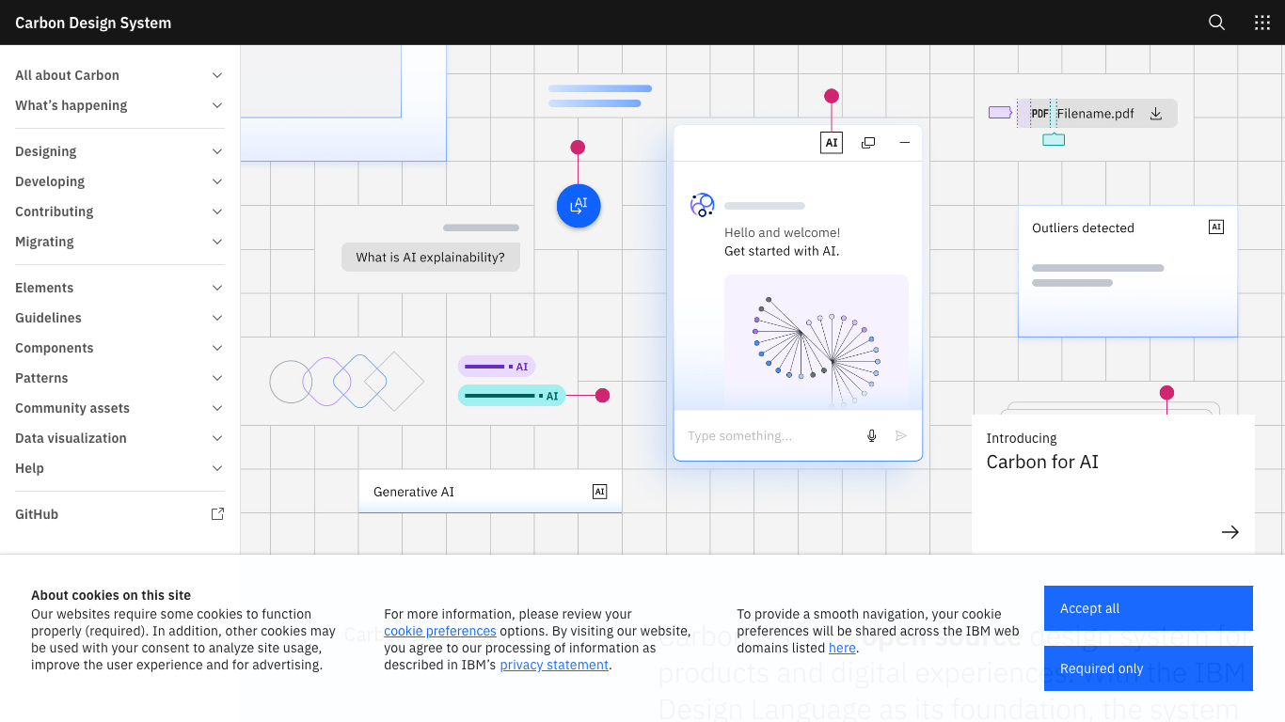This screenshot has width=1285, height=722.
Task: Open IBM's privacy statement link
Action: click(x=554, y=665)
